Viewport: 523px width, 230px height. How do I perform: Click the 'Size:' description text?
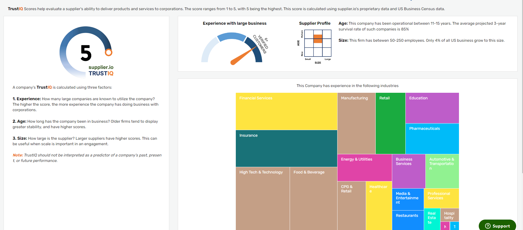pyautogui.click(x=422, y=40)
